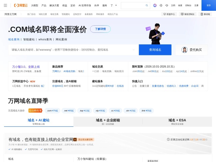Viewport: 216px width, 162px height.
Task: Open the 权益中心 diamond button
Action: click(169, 14)
